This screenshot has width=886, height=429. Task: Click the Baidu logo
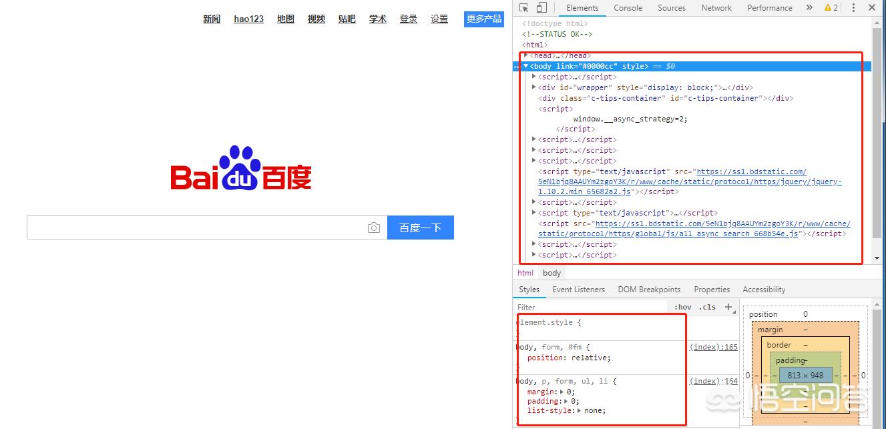point(241,168)
